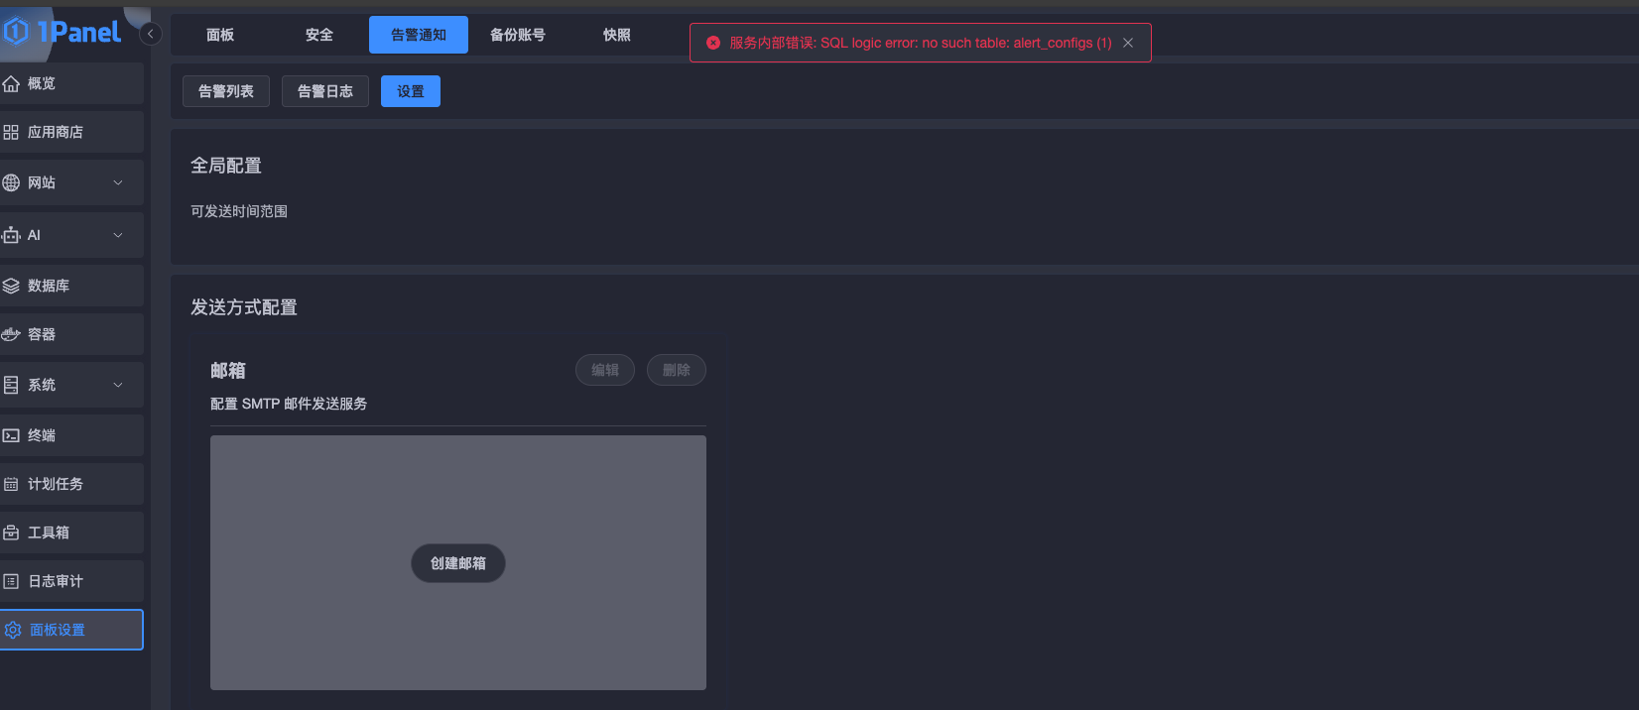Open Terminal via console icon
Screen dimensions: 1639x710
[x=11, y=435]
